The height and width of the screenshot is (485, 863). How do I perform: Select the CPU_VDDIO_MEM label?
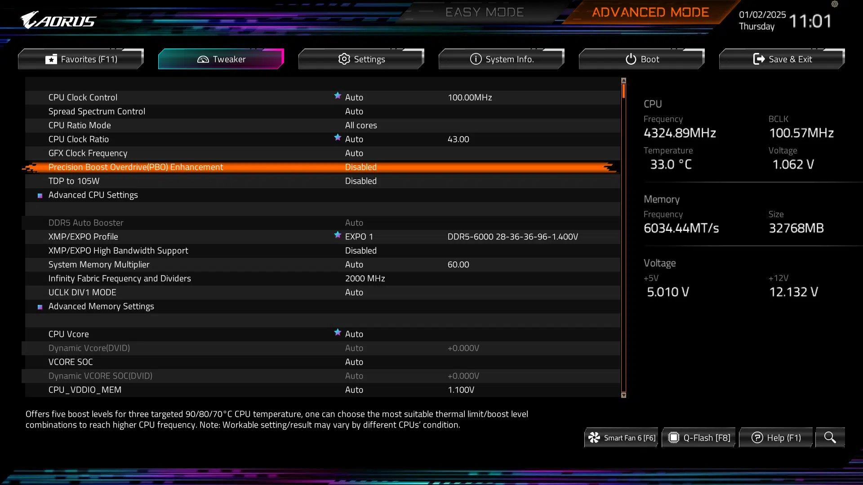pos(85,390)
